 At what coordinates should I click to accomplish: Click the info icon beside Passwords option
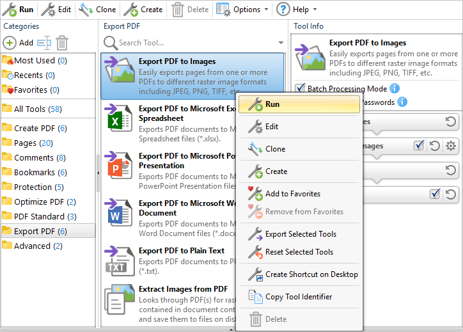402,102
